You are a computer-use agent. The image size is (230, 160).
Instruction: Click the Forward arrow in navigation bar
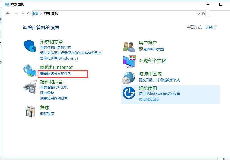point(16,14)
